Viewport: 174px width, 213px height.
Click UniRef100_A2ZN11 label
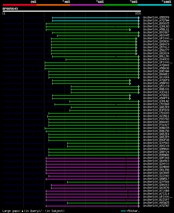point(156,116)
